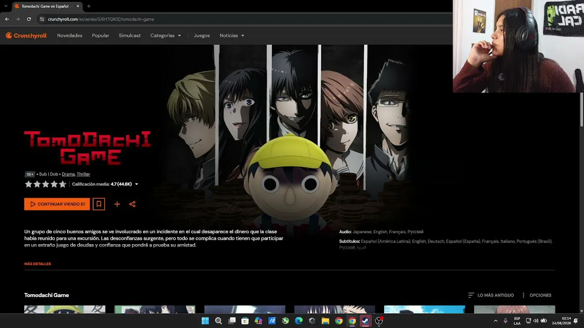Launch Microsoft Edge from the taskbar
584x328 pixels.
coord(298,321)
